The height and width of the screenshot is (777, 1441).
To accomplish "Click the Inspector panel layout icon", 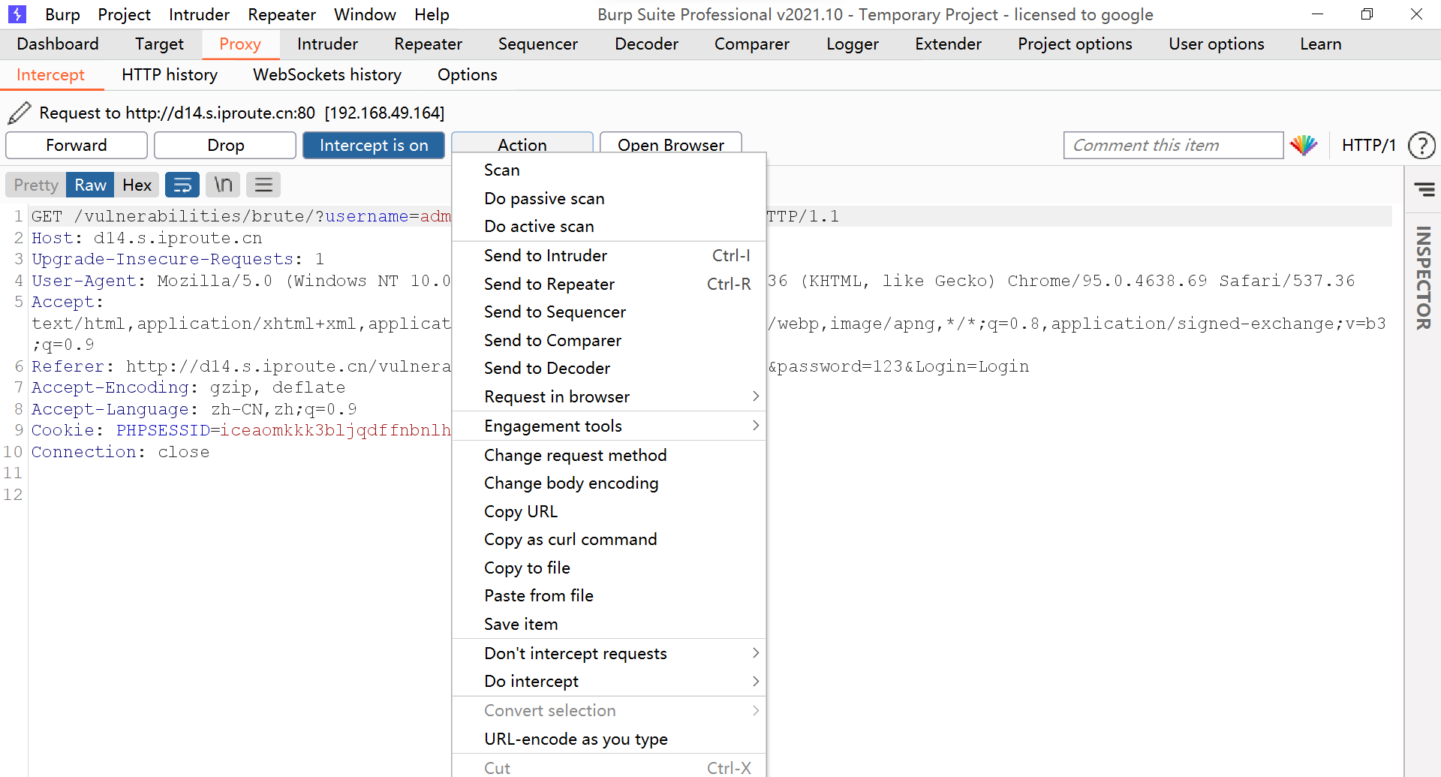I will point(1424,189).
